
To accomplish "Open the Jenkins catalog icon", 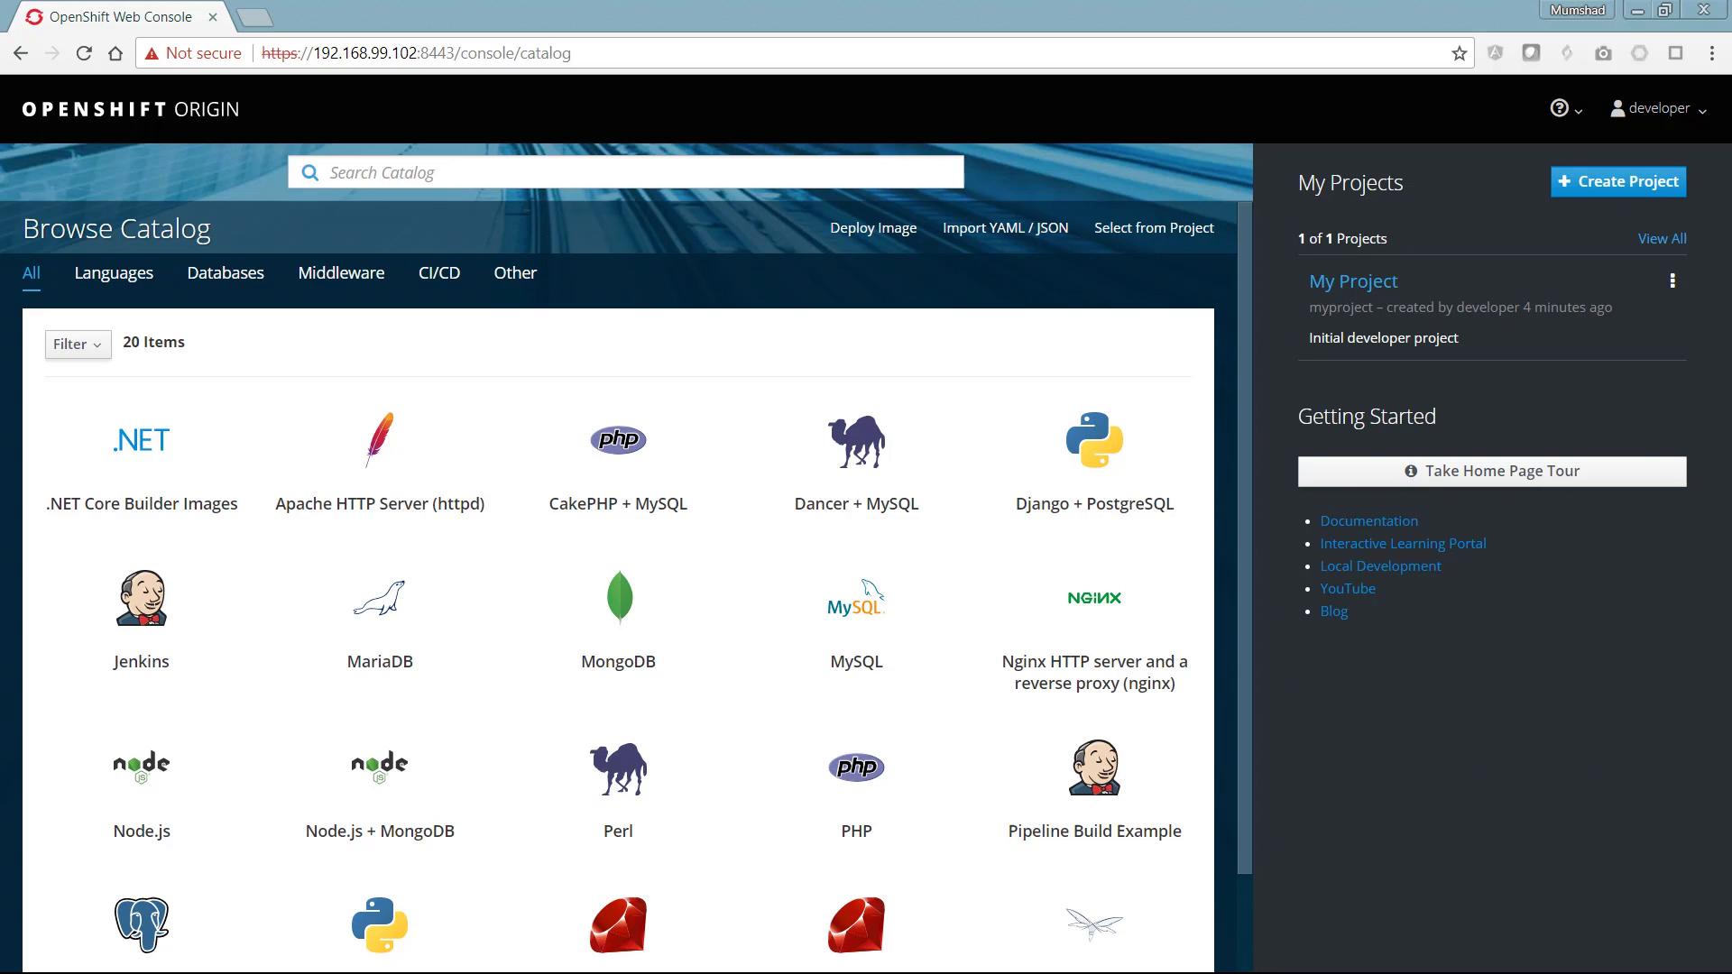I will click(142, 597).
